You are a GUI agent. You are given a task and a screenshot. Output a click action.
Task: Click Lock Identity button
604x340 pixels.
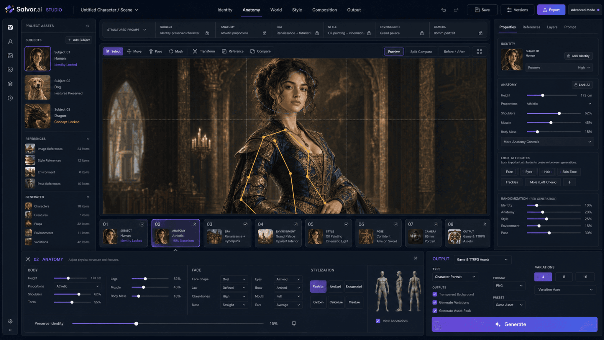coord(578,56)
